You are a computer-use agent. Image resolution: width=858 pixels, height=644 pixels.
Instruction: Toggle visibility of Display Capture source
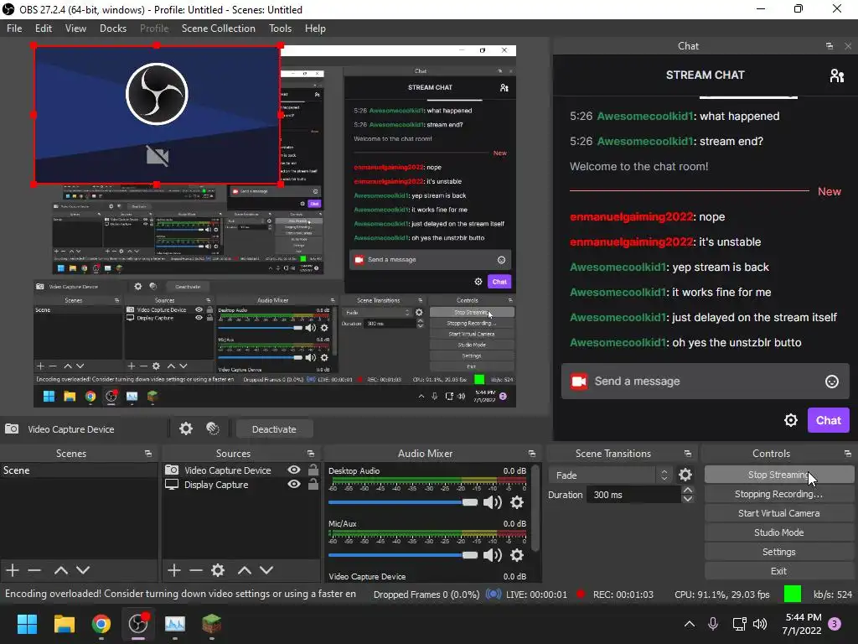294,484
